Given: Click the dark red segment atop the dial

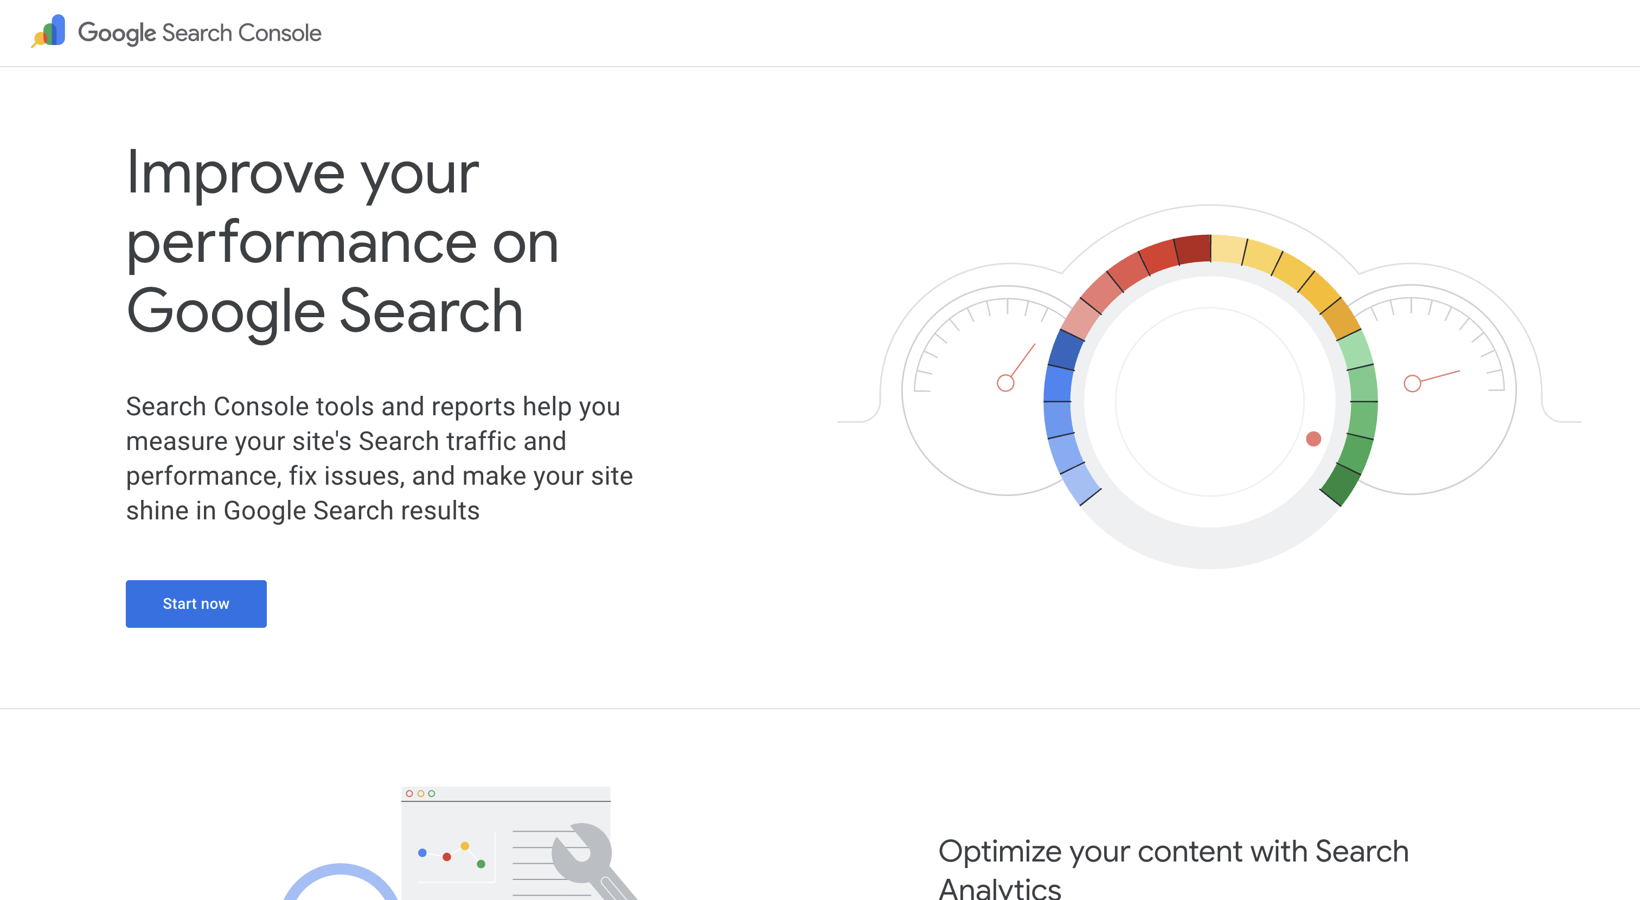Looking at the screenshot, I should click(x=1193, y=249).
